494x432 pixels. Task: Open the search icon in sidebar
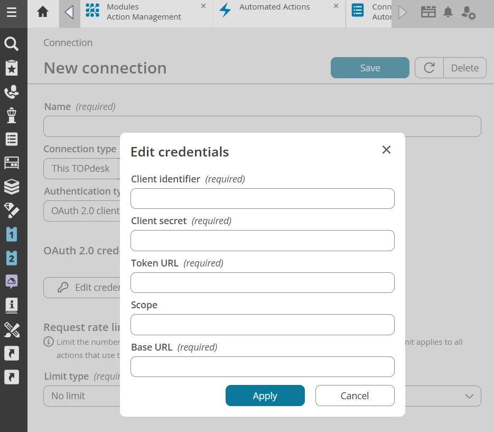click(11, 43)
